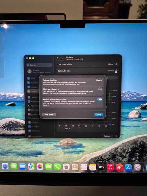This screenshot has width=147, height=196.
Task: Select Battery in the settings sidebar
Action: [x=33, y=91]
